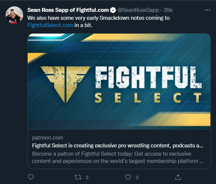
Task: Open the FightfulSelect.com link in the tweet
Action: [x=50, y=25]
